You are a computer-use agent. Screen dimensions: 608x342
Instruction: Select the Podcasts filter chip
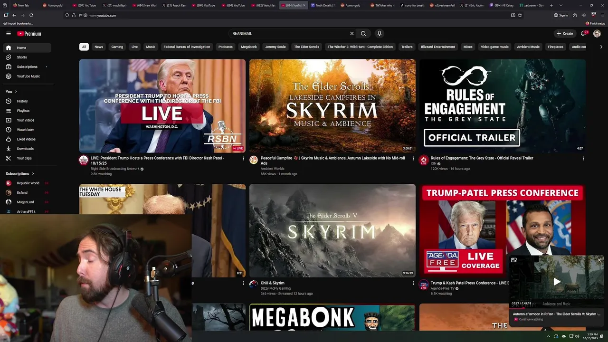[226, 47]
